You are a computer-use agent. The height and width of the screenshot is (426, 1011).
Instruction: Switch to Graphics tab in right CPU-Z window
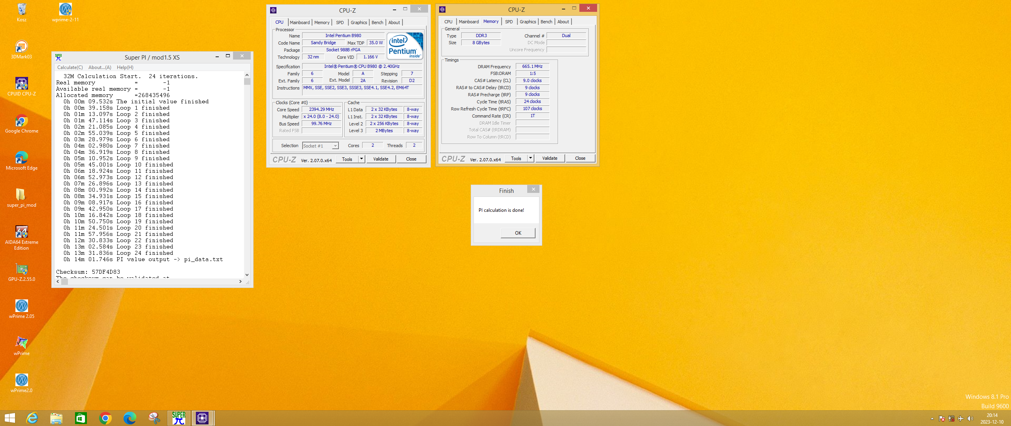528,22
